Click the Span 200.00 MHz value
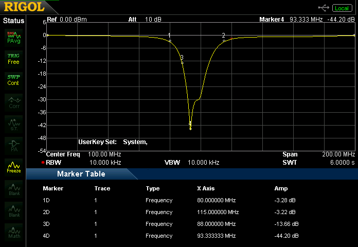The width and height of the screenshot is (358, 247). point(338,154)
